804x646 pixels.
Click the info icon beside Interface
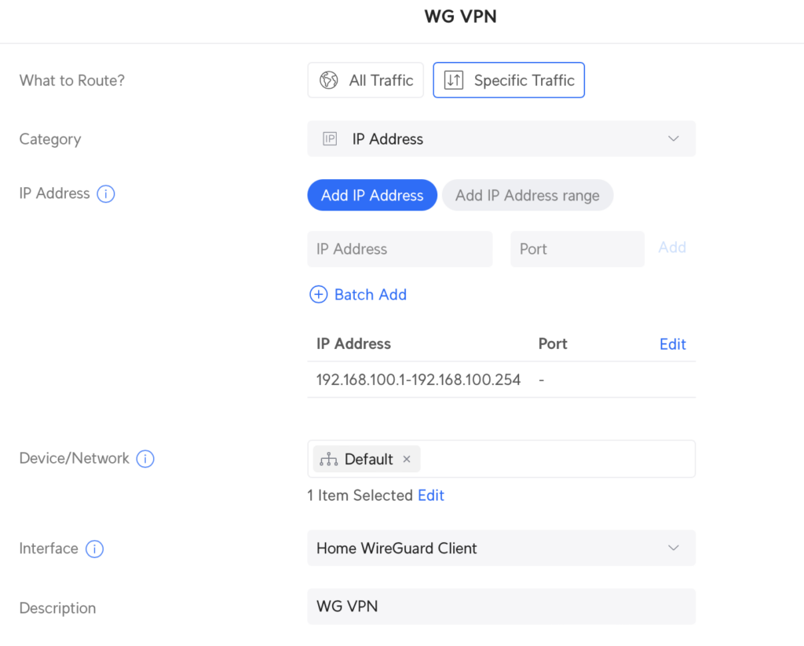pos(94,549)
